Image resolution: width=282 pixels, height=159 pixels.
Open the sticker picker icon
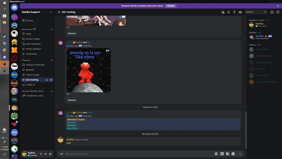click(227, 154)
